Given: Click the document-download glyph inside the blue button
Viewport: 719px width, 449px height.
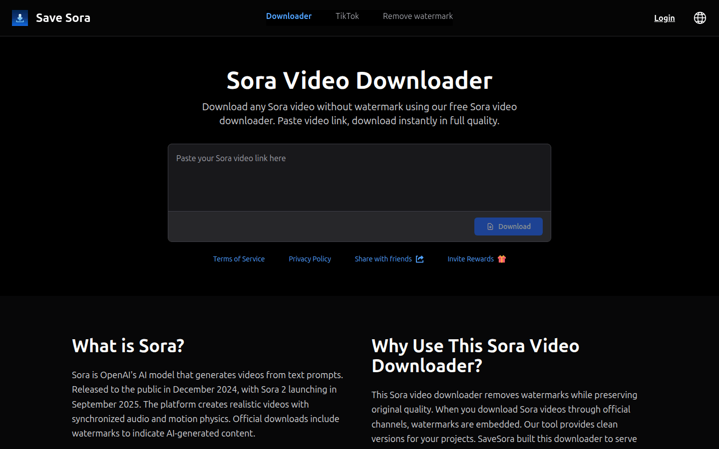Looking at the screenshot, I should 489,226.
